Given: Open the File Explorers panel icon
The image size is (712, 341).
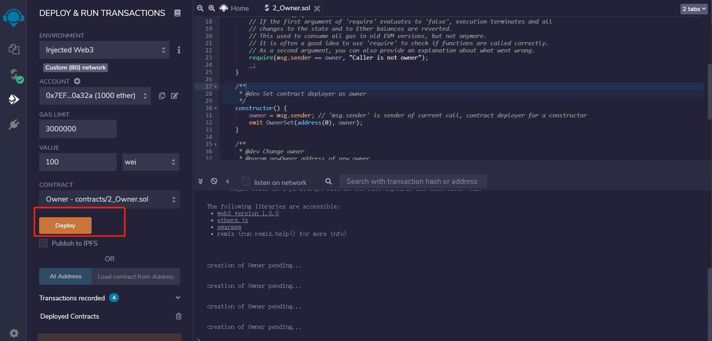Looking at the screenshot, I should tap(14, 49).
